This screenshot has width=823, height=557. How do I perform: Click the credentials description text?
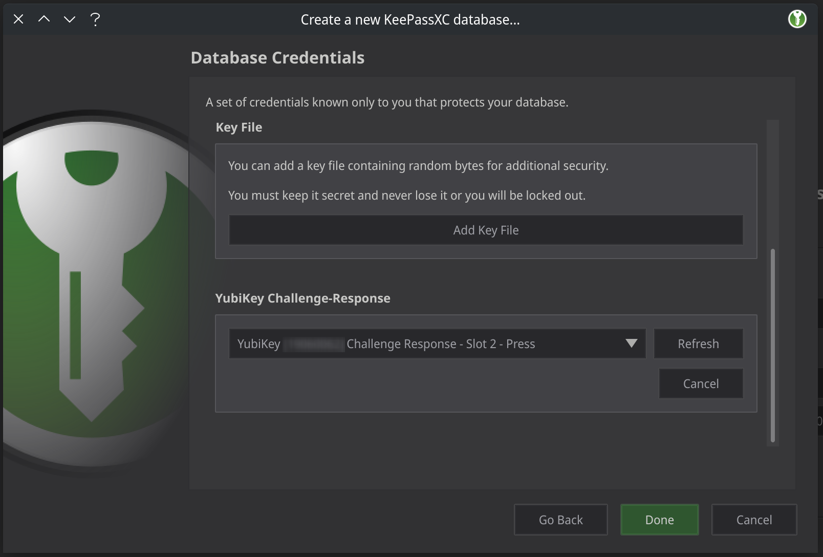coord(387,102)
